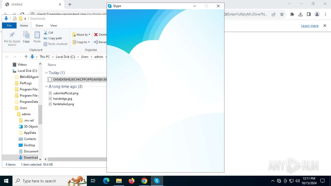Select .ms-ad folder in tree

(x=29, y=120)
